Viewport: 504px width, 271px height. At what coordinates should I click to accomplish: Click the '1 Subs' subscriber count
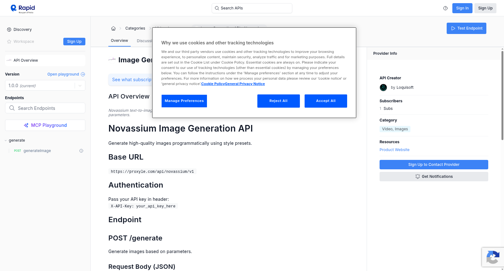coord(386,109)
